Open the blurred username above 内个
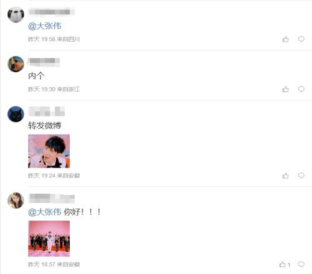The width and height of the screenshot is (312, 274). coord(44,62)
